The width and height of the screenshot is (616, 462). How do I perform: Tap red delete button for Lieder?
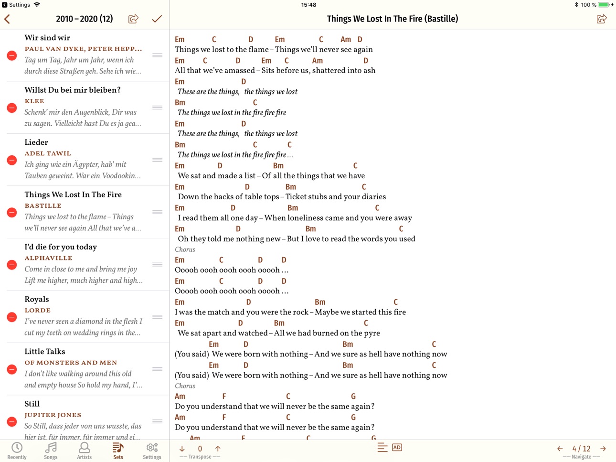click(12, 160)
